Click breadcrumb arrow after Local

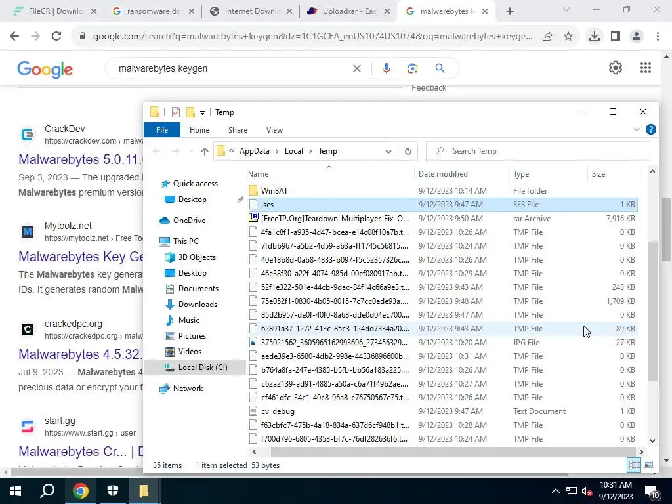(310, 151)
